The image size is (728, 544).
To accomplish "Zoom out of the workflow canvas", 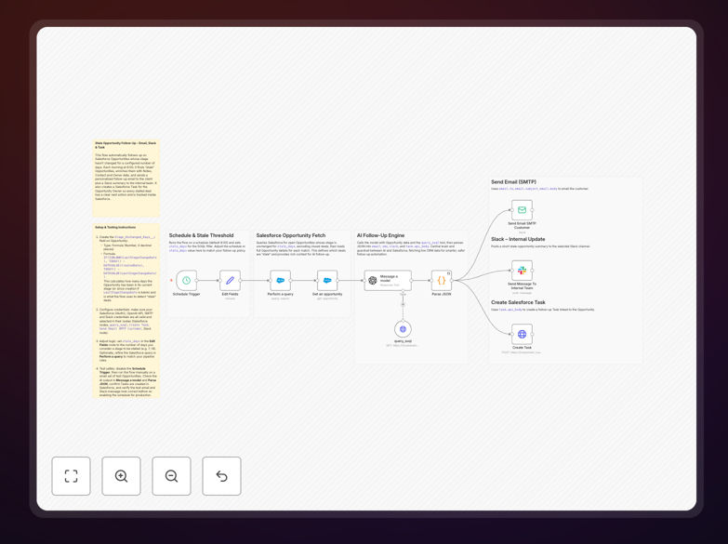I will click(171, 476).
